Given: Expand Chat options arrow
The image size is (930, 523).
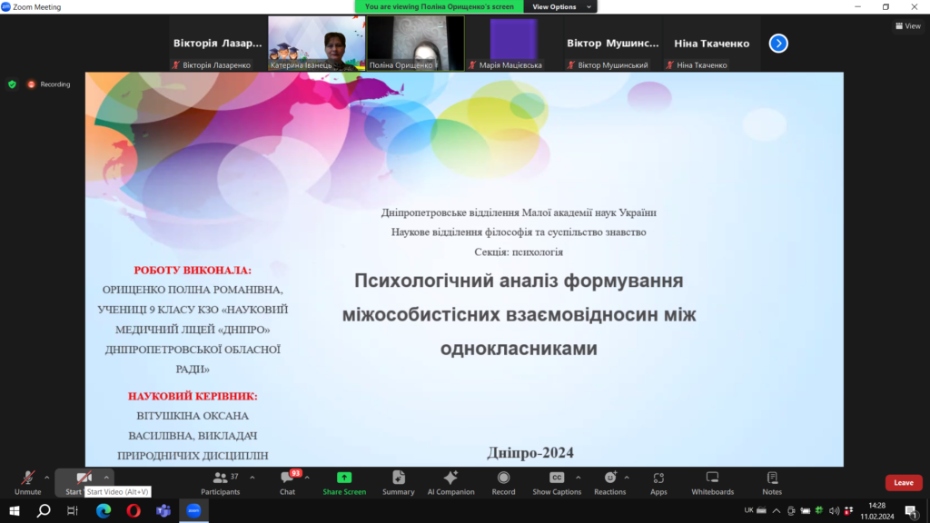Looking at the screenshot, I should point(307,478).
